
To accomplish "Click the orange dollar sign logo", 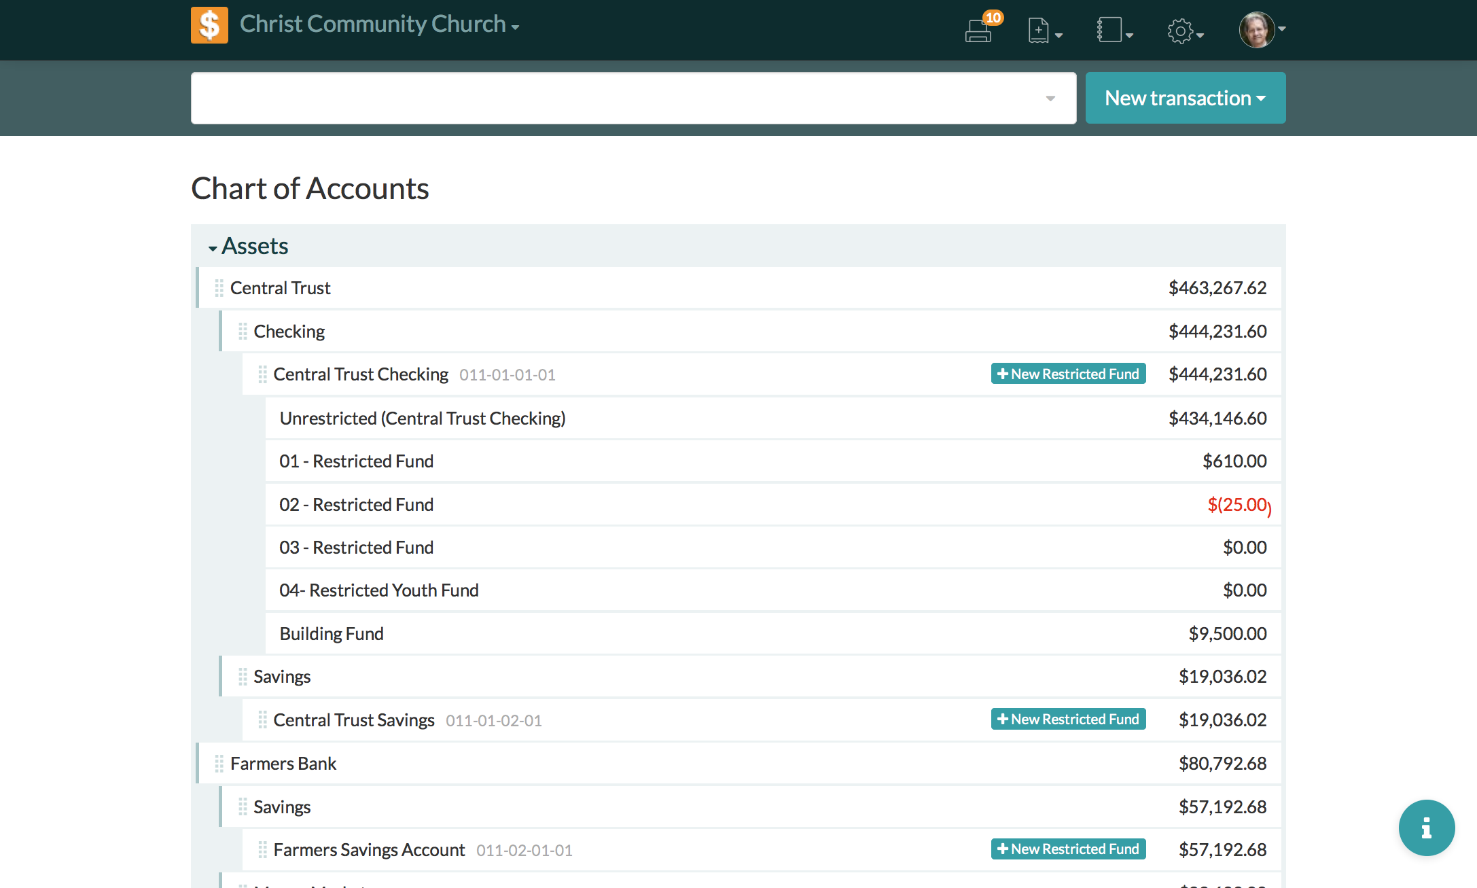I will (x=209, y=26).
